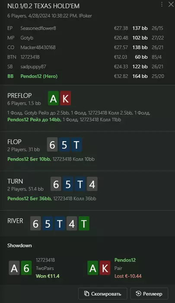Click Macker48430168 in the CO row
This screenshot has height=303, width=175.
pyautogui.click(x=38, y=47)
